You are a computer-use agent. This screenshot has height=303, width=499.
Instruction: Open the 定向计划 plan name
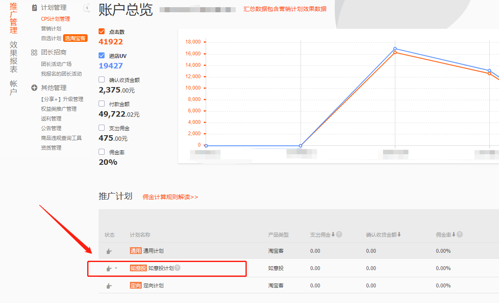click(x=153, y=286)
